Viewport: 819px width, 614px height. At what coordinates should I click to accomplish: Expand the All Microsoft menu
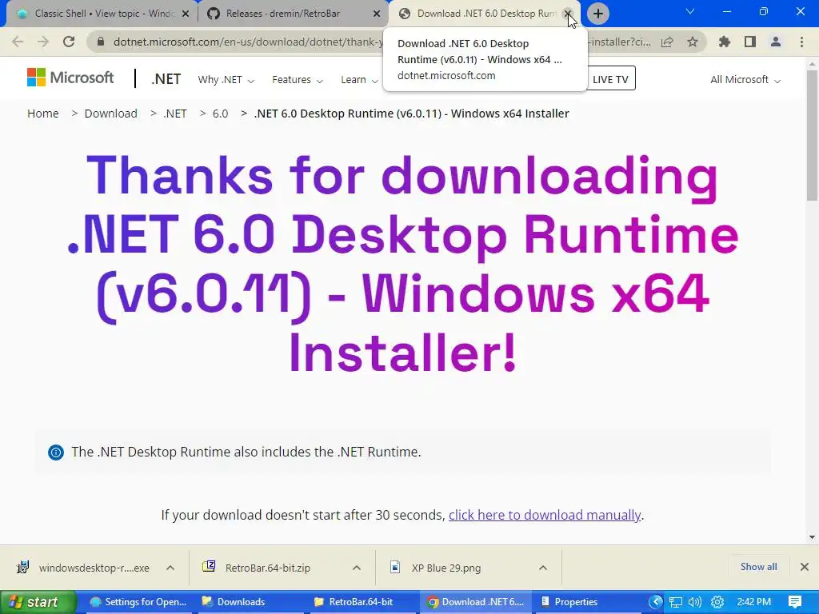click(x=745, y=80)
